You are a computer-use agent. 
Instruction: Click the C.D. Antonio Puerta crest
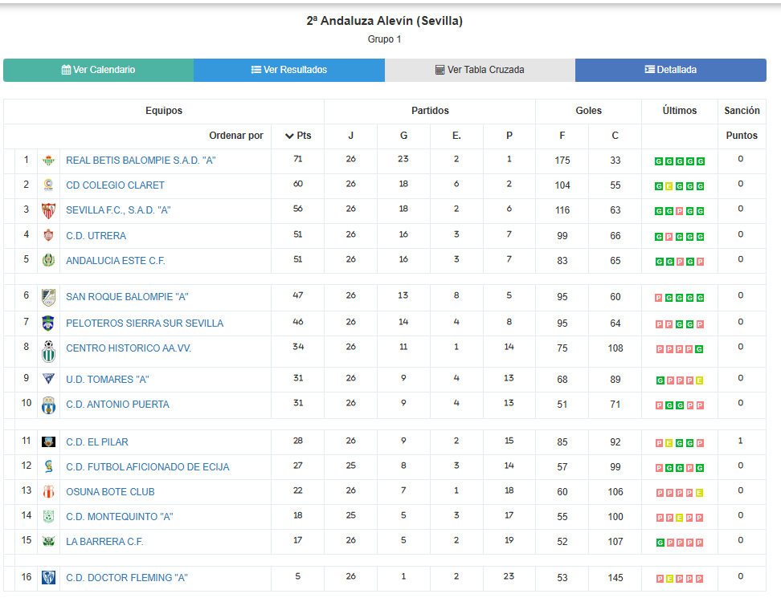click(x=48, y=405)
